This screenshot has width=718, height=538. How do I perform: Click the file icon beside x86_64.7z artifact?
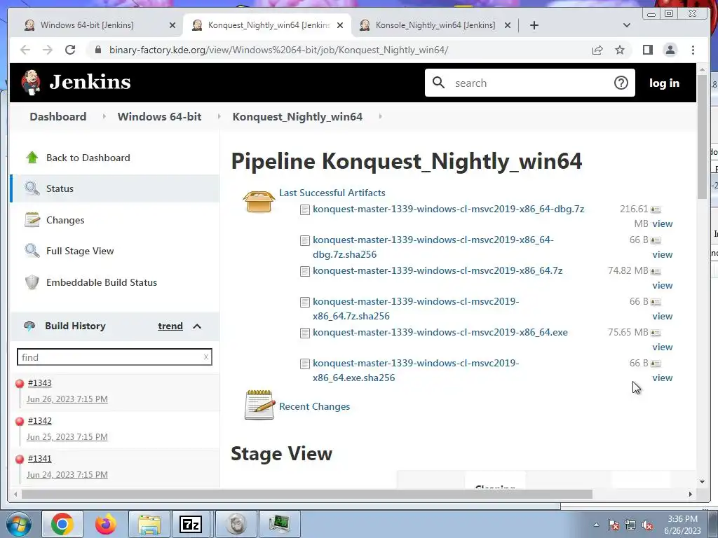click(x=304, y=271)
